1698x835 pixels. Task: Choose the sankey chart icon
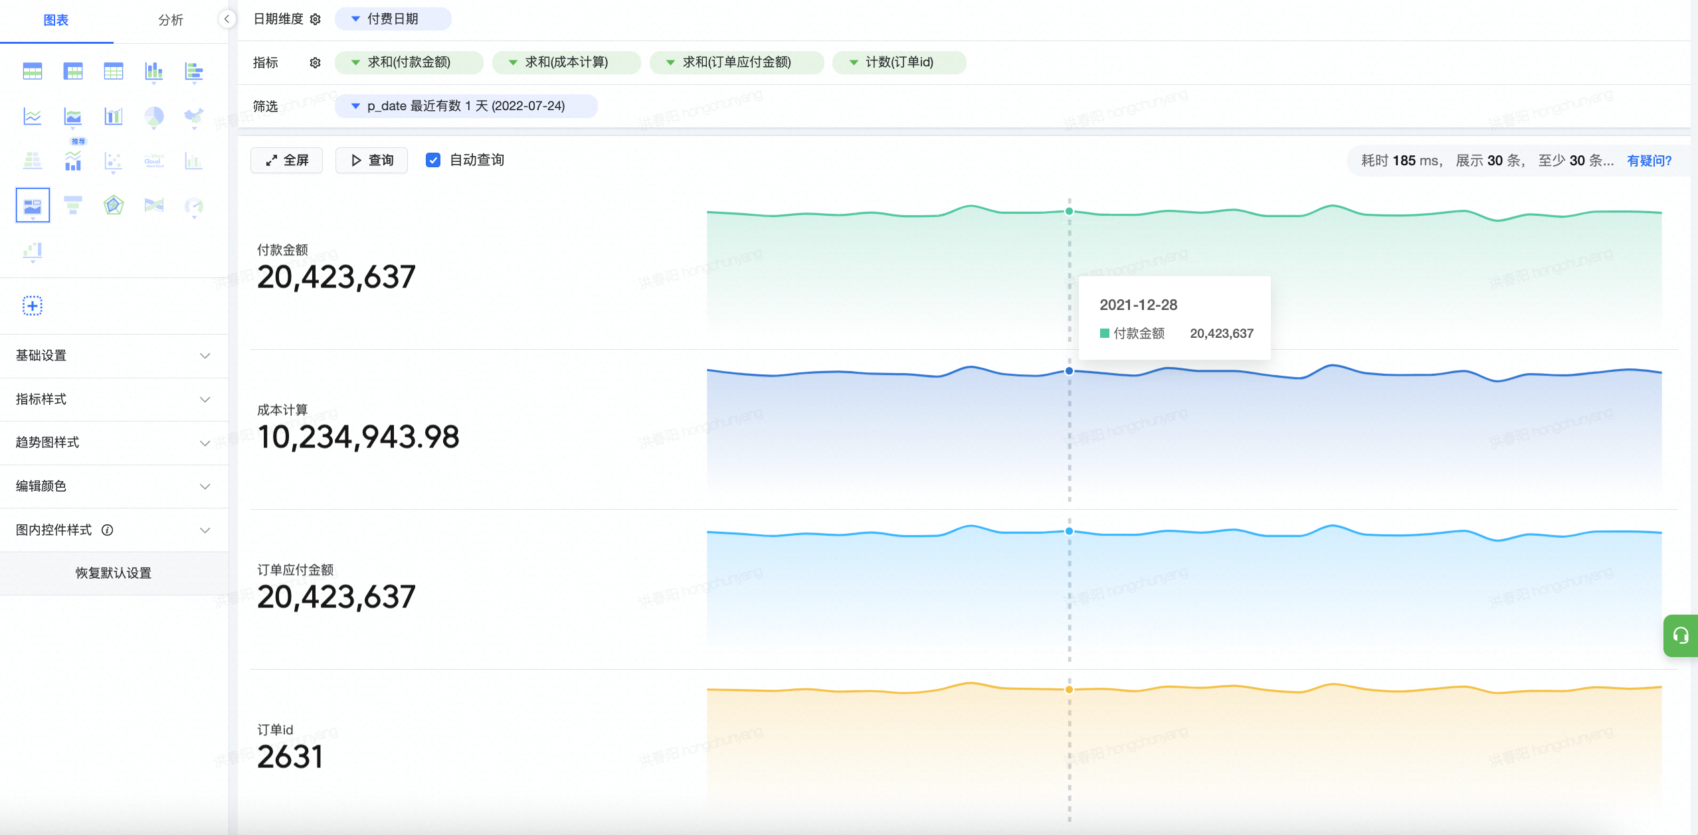point(153,205)
